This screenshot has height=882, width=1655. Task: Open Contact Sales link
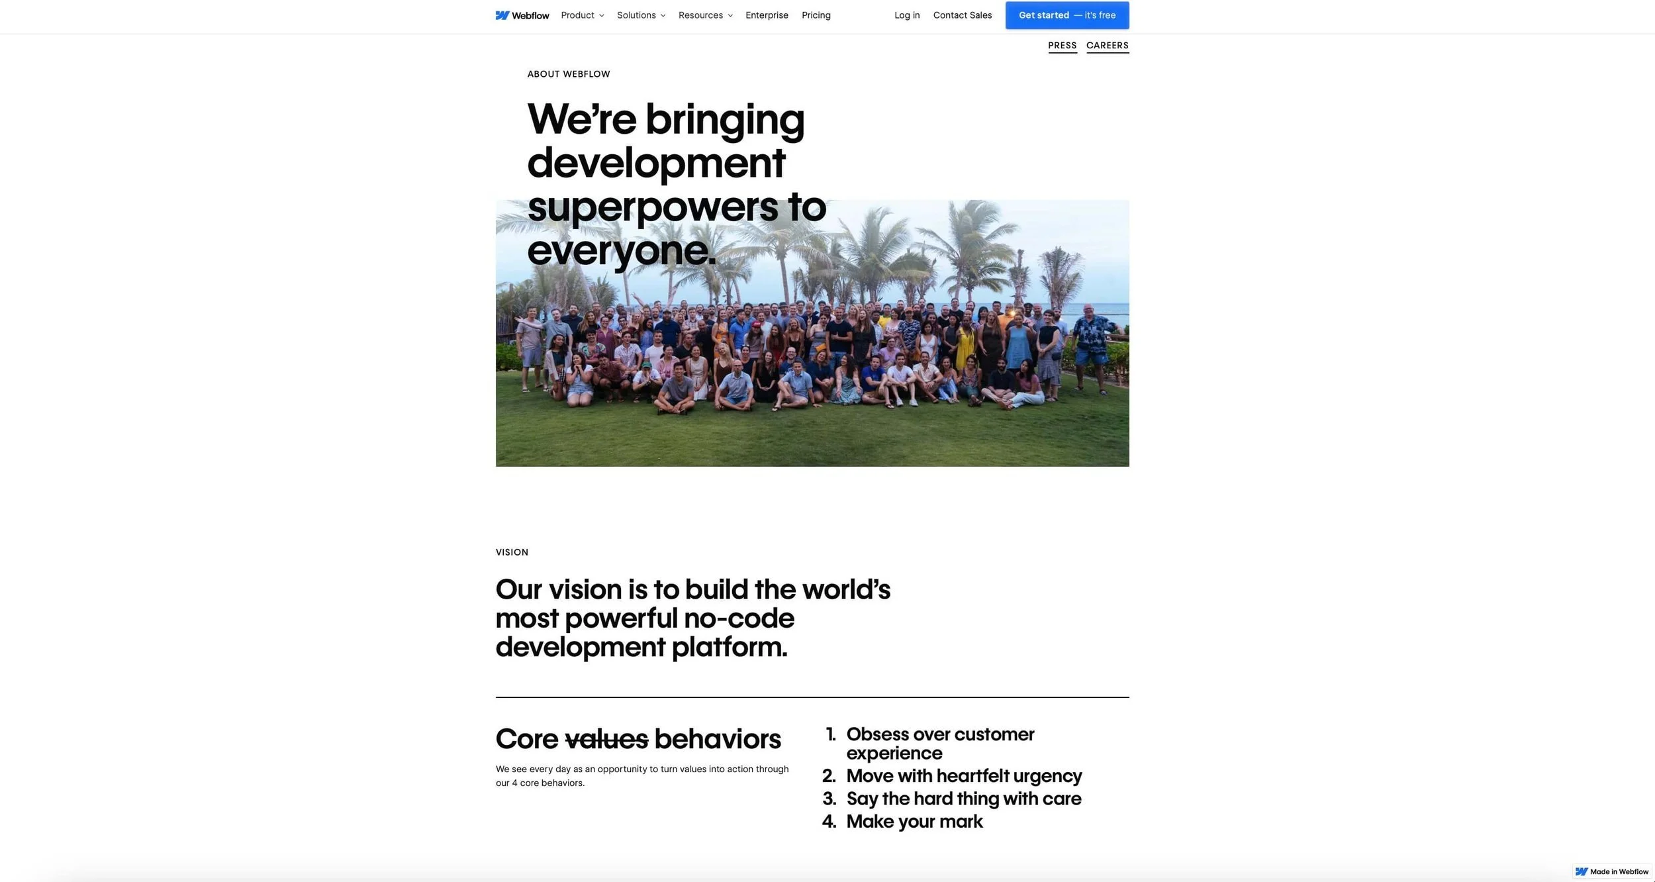[962, 15]
